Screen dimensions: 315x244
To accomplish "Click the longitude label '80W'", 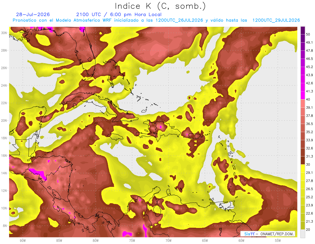I will tap(96, 241).
